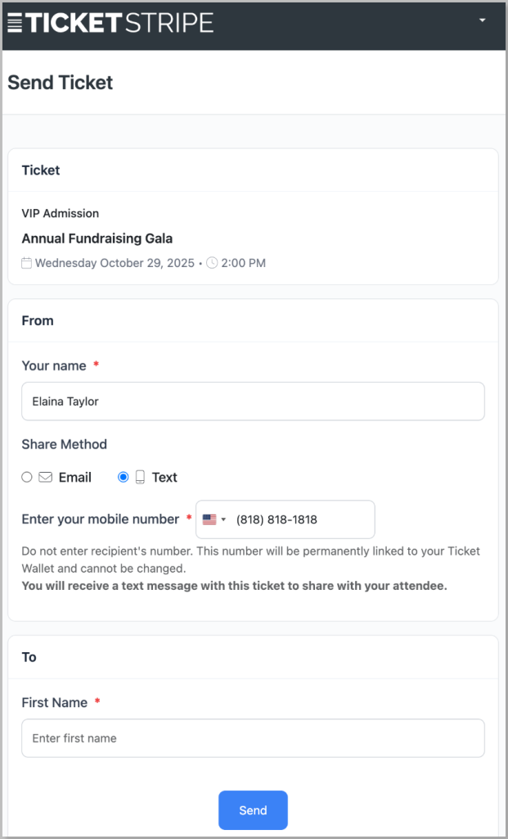
Task: Open the header dropdown caret menu
Action: coord(483,20)
